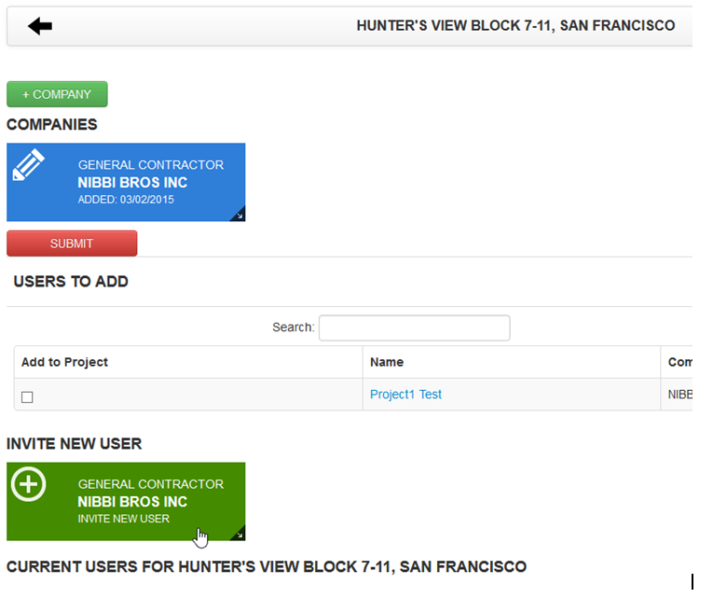
Task: Click the COMPANIES heading
Action: tap(52, 125)
